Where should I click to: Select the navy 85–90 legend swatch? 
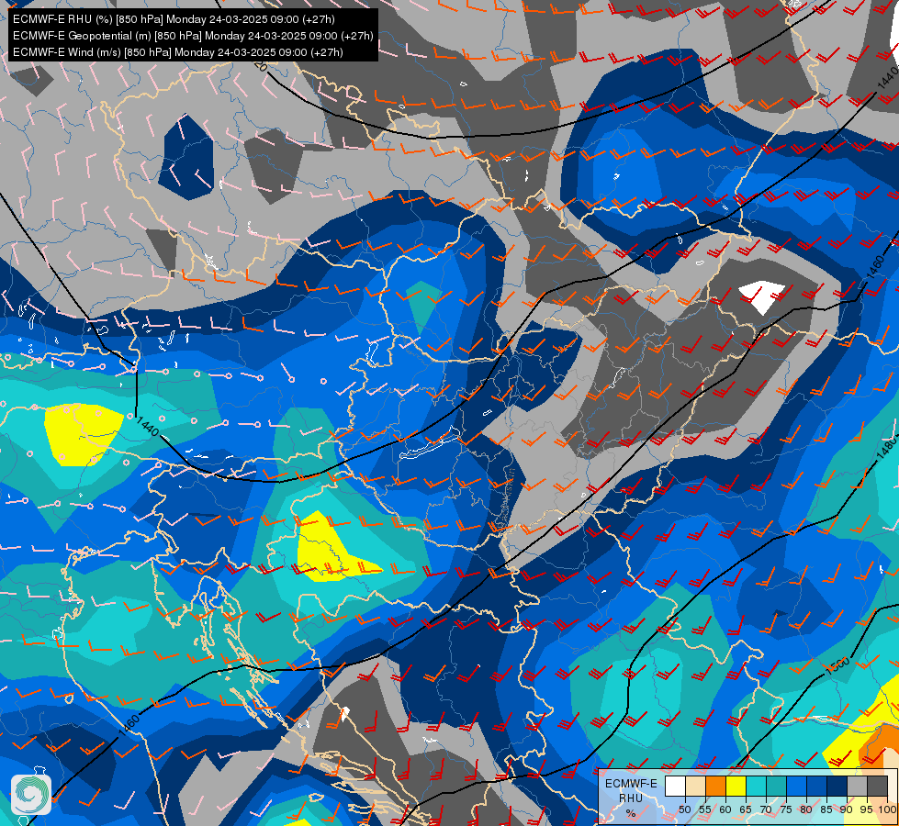(837, 786)
